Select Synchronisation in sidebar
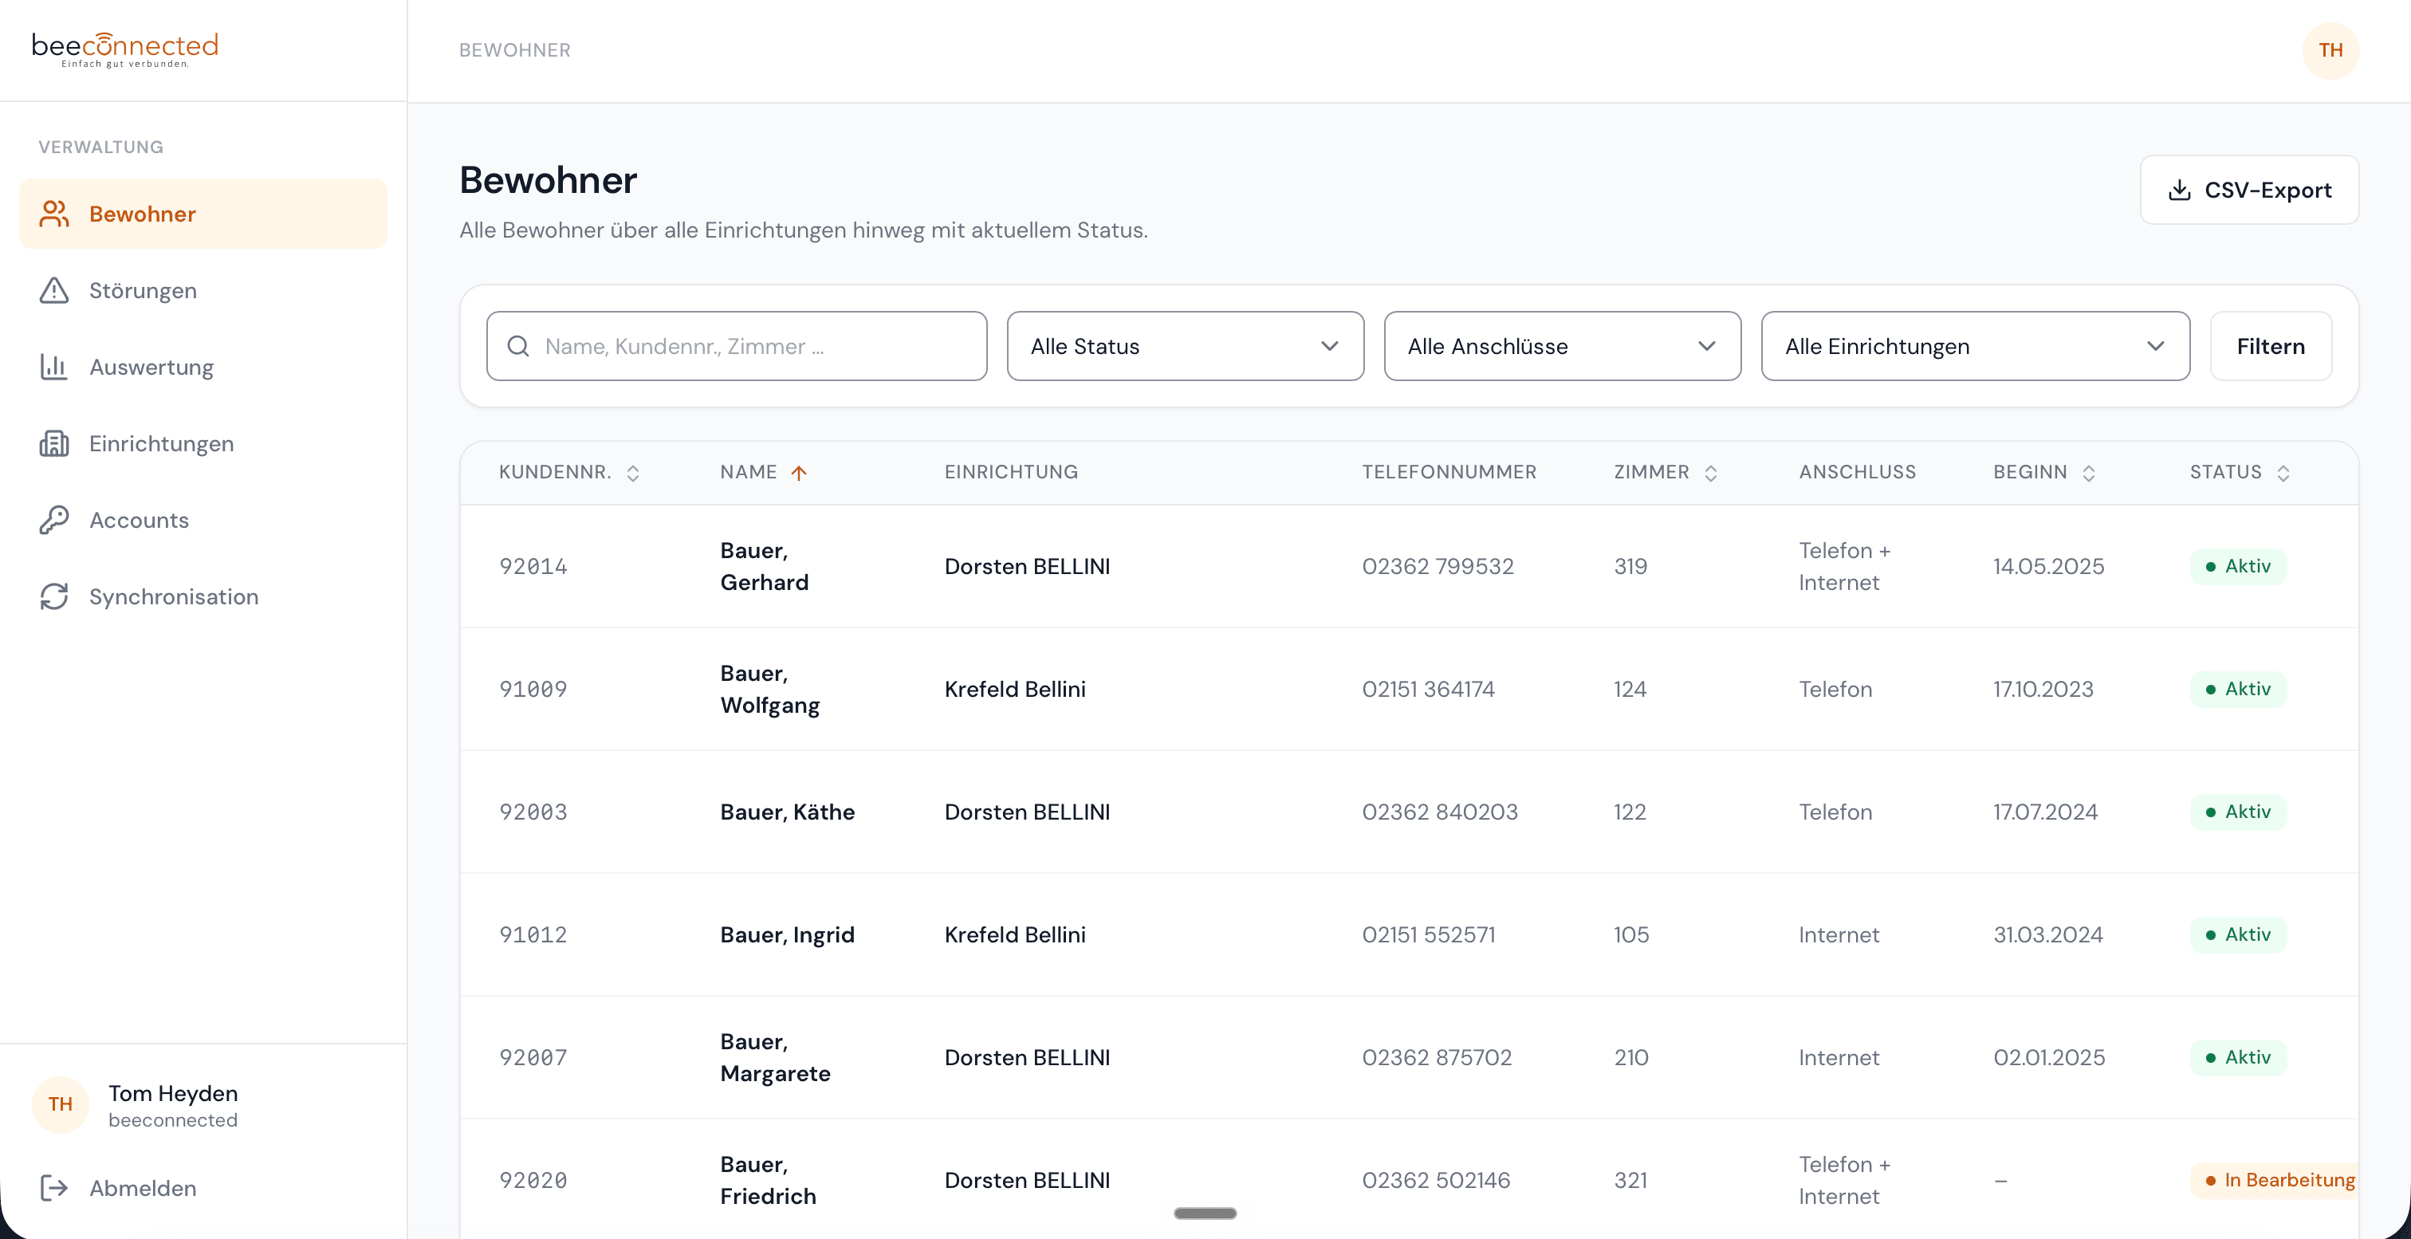The height and width of the screenshot is (1239, 2411). coord(203,597)
